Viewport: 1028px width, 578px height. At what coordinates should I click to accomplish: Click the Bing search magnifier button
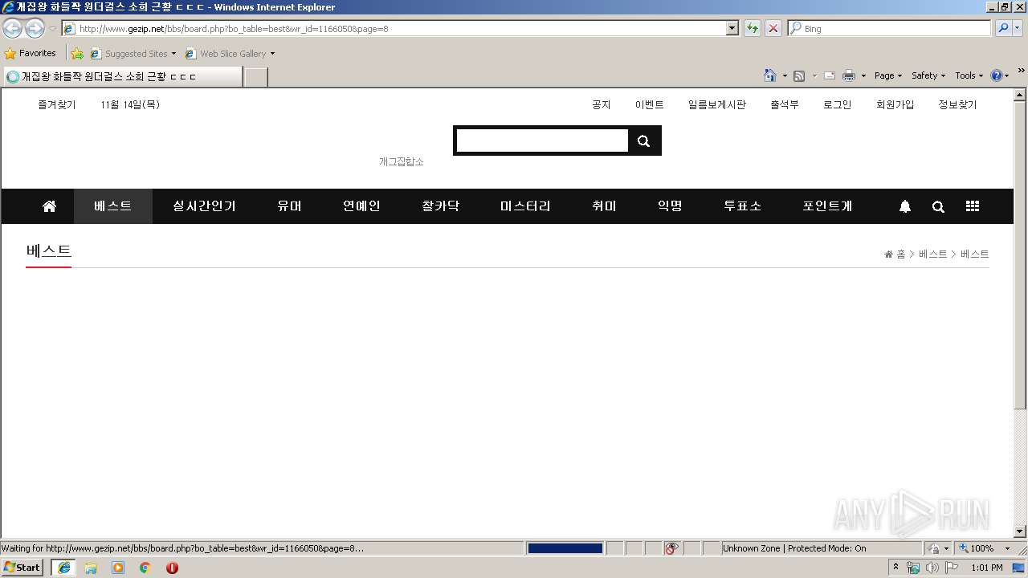point(1002,28)
